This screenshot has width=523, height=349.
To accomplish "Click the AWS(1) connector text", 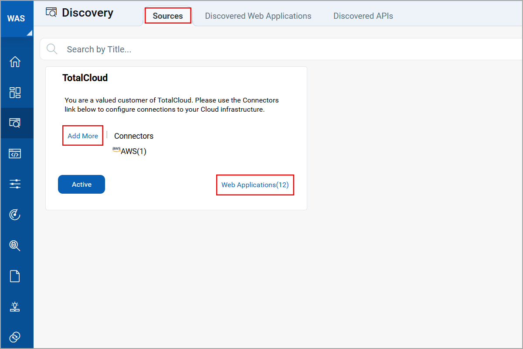I will pos(133,151).
